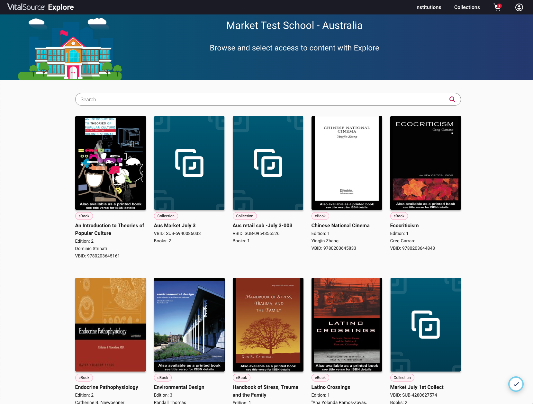Click the Ecocriticism title link
The height and width of the screenshot is (404, 533).
404,226
